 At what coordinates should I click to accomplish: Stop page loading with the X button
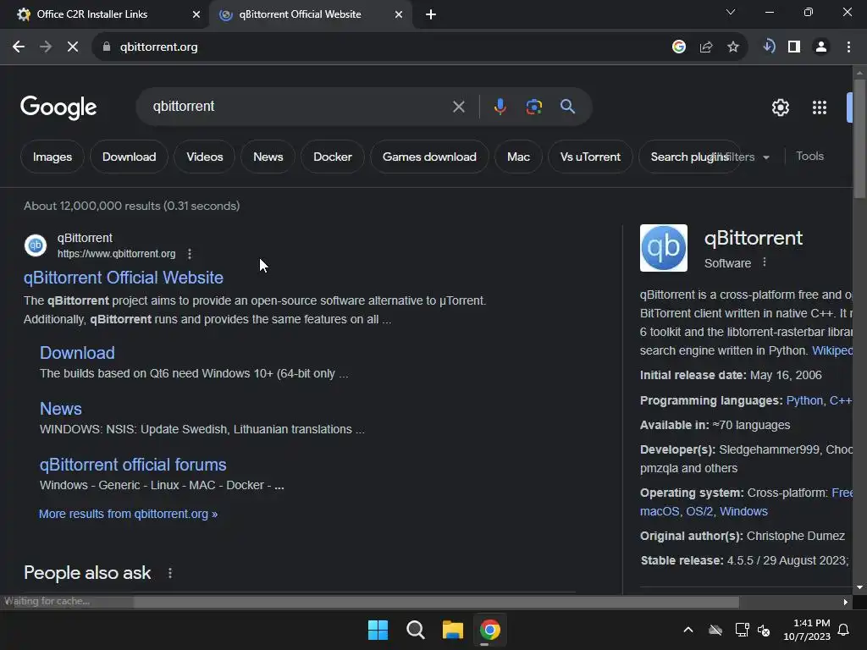pyautogui.click(x=73, y=47)
